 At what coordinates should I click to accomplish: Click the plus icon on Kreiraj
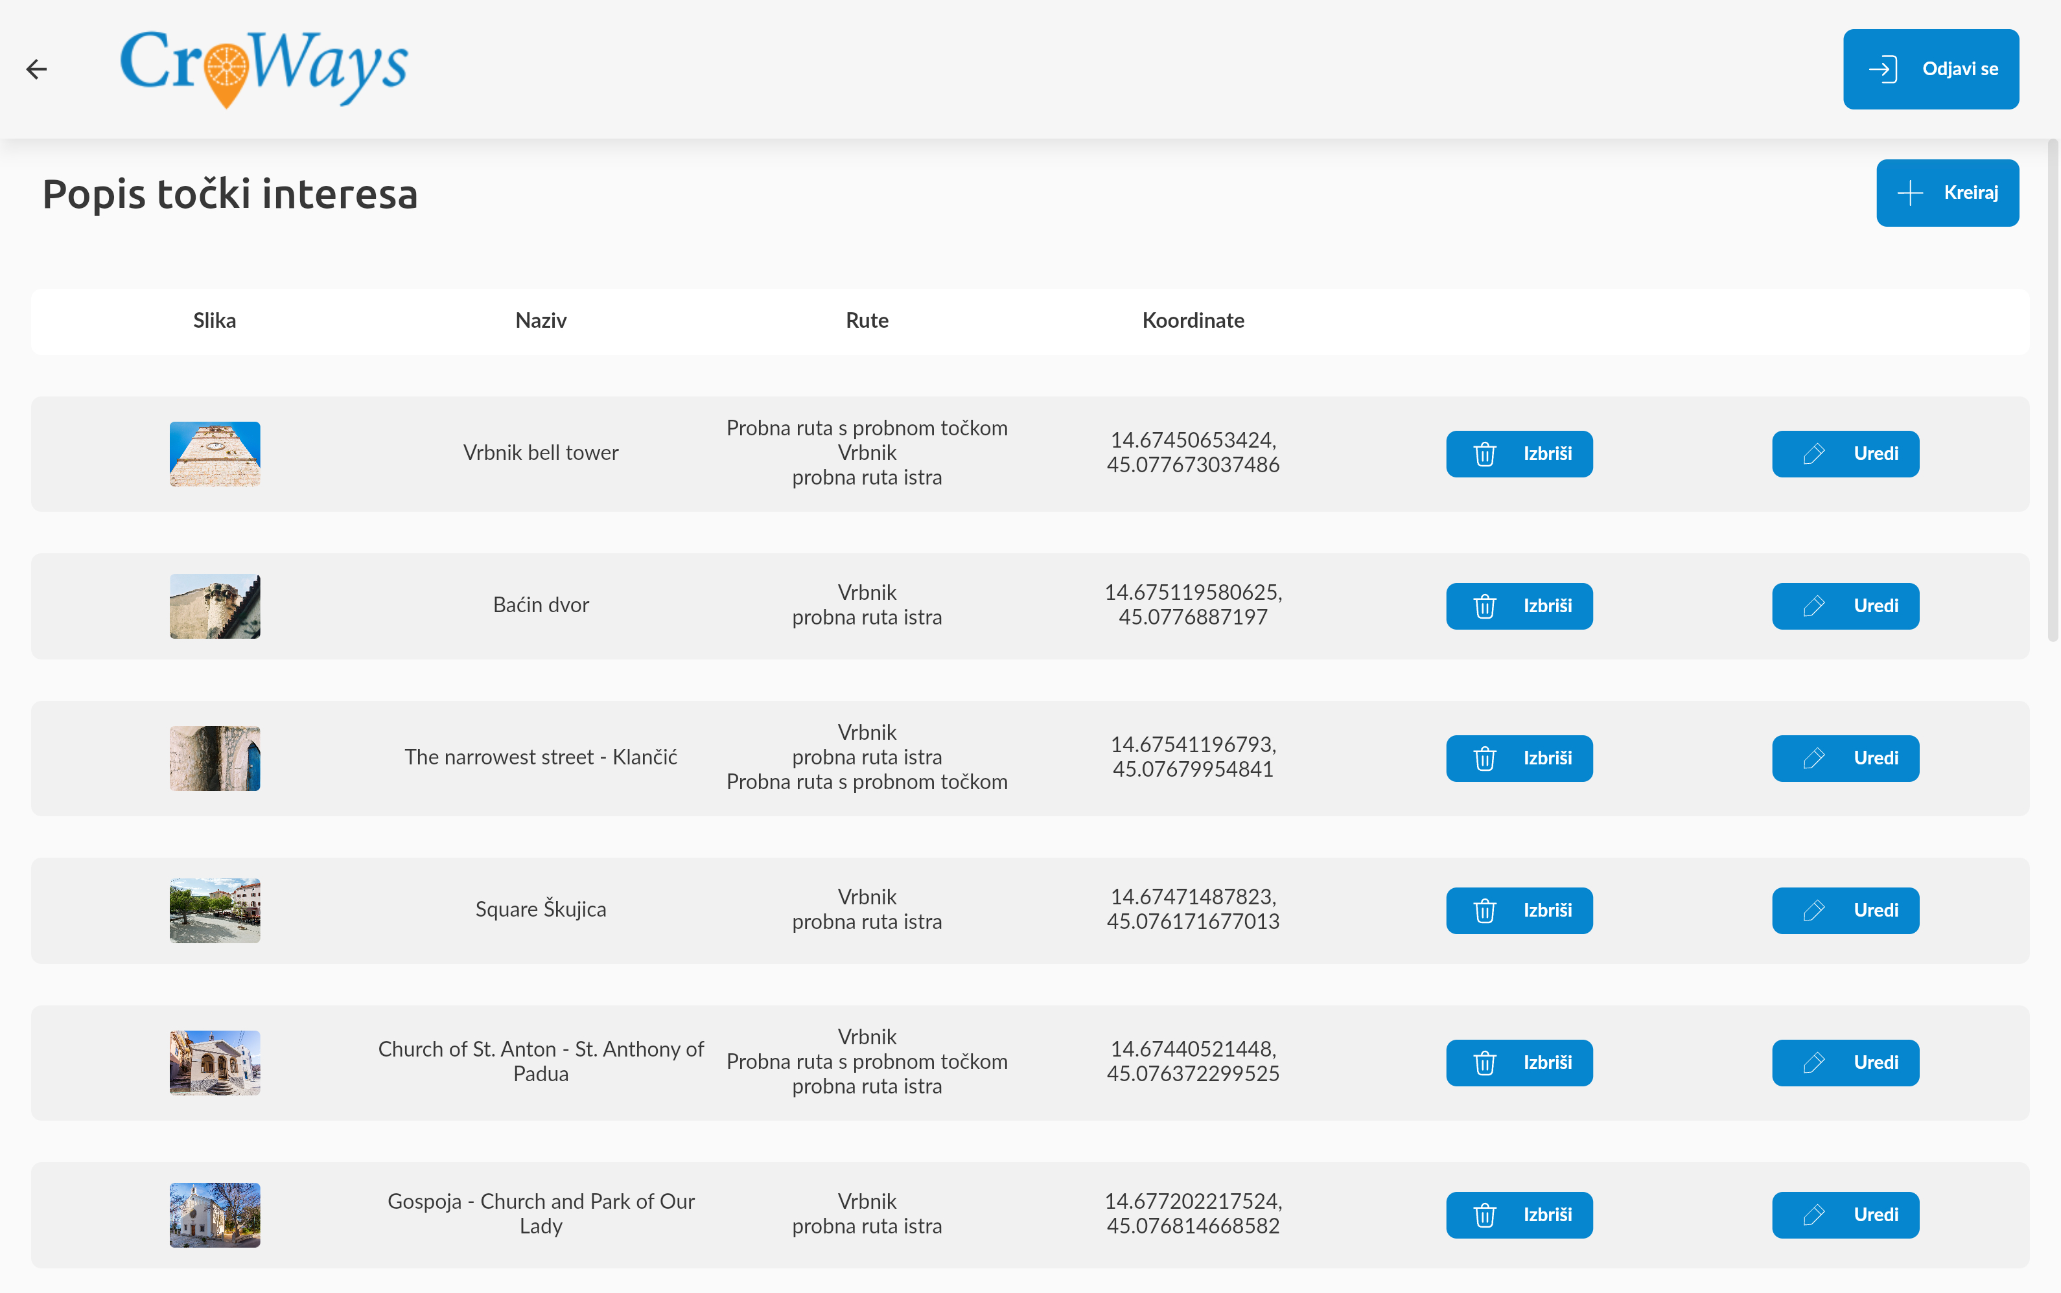pos(1909,193)
